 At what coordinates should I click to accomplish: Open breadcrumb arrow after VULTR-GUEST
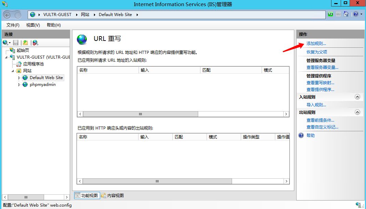[x=77, y=15]
